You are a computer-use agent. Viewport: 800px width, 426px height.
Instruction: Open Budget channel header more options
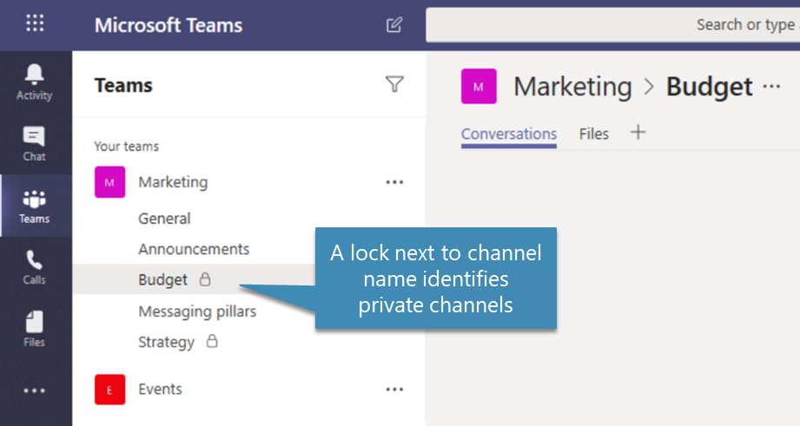click(771, 86)
